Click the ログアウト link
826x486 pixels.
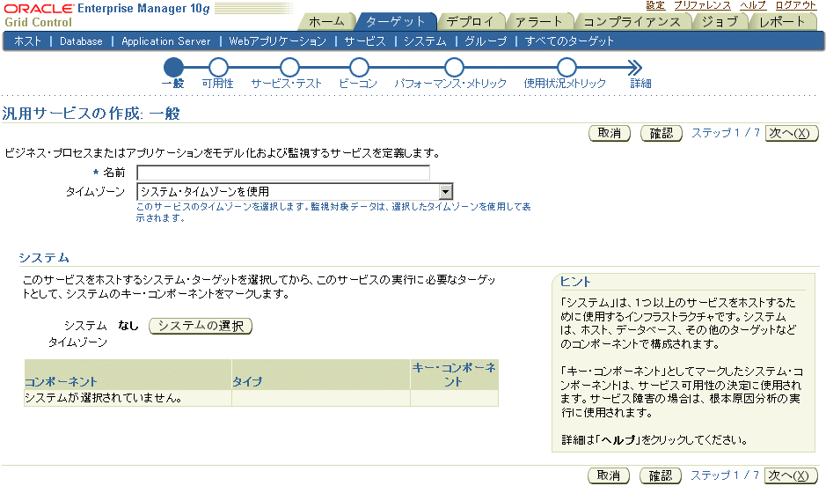(x=795, y=5)
